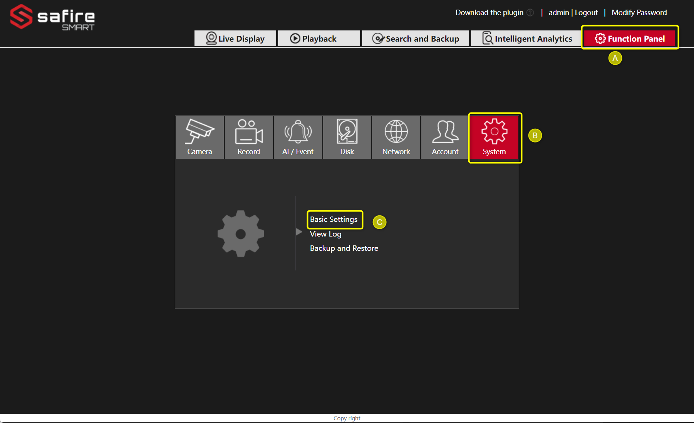The width and height of the screenshot is (694, 423).
Task: Open the Search and Backup tab
Action: point(416,39)
